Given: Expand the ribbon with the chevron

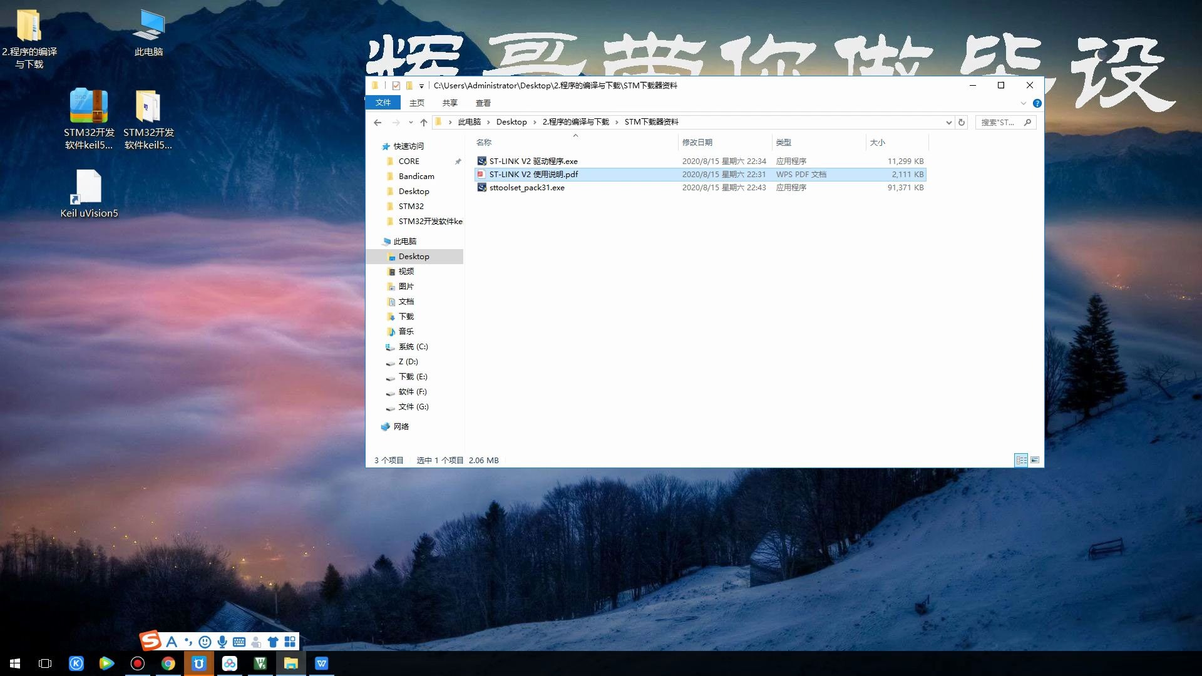Looking at the screenshot, I should [x=1024, y=103].
